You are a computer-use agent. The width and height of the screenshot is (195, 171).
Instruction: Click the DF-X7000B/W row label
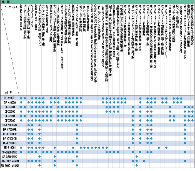[x=10, y=125]
